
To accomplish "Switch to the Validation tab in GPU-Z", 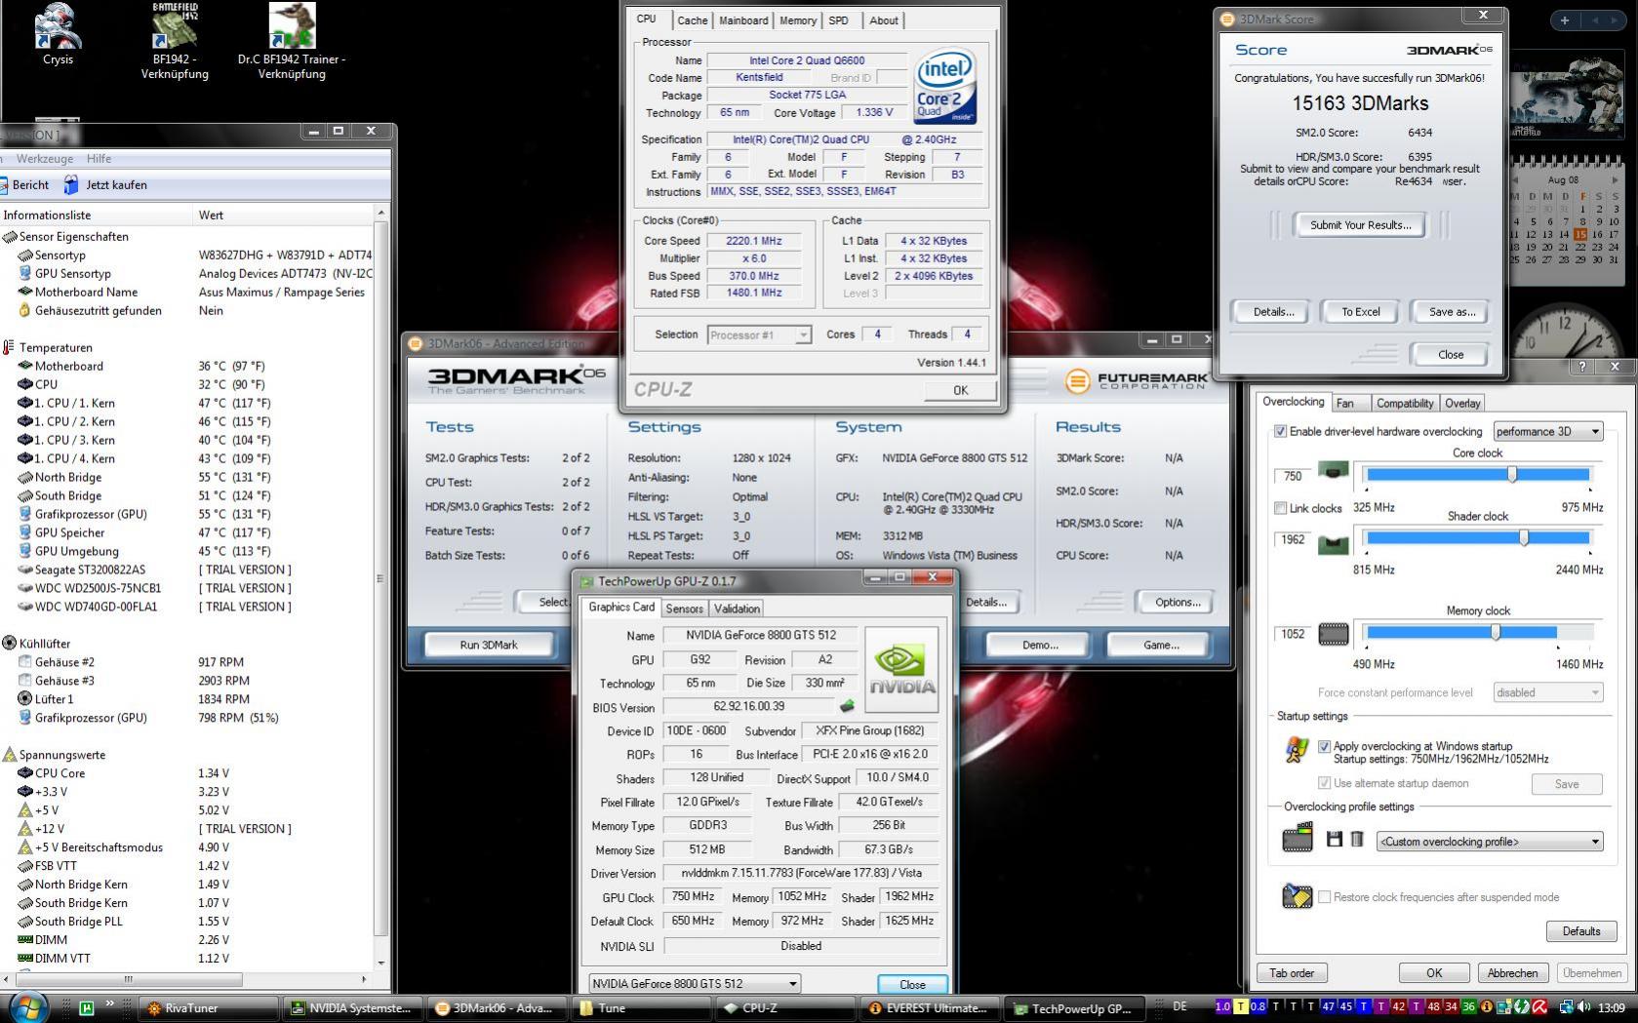I will [737, 609].
